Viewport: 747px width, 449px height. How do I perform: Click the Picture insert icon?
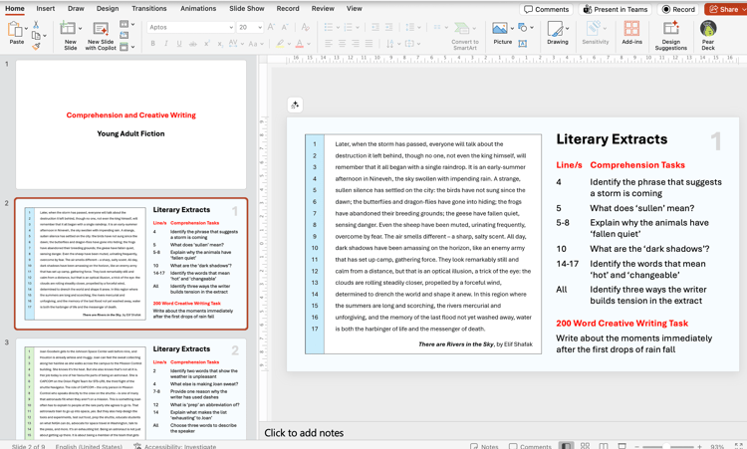501,30
